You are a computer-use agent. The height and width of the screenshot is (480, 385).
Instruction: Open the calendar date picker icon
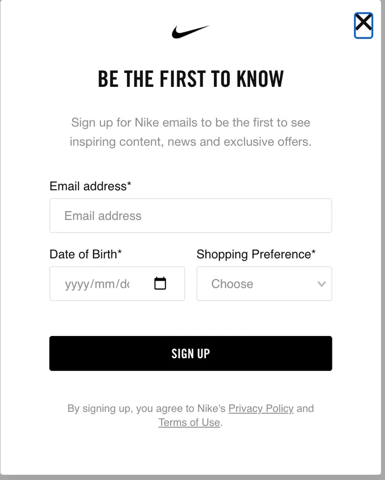[160, 283]
